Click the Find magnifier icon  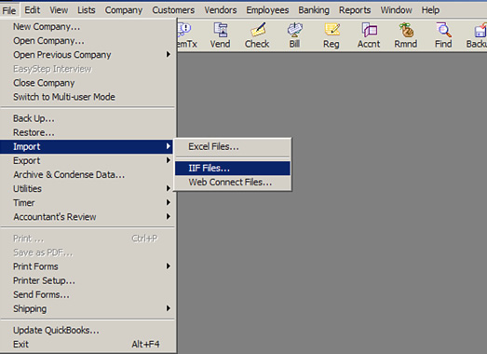443,35
